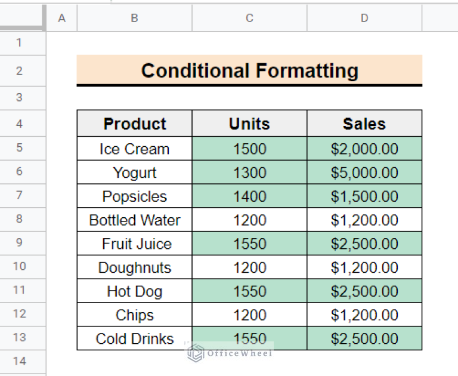Click the select-all corner box
The image size is (458, 376).
[23, 19]
